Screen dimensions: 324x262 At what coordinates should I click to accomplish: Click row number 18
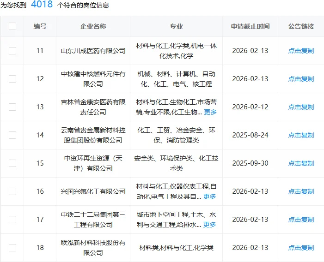[x=40, y=248]
